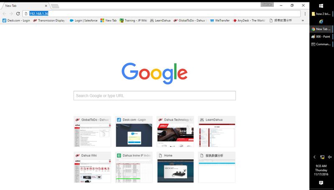Open the Dahua Wiki thumbnail tile
Screen dimensions: 334x190
coord(92,167)
